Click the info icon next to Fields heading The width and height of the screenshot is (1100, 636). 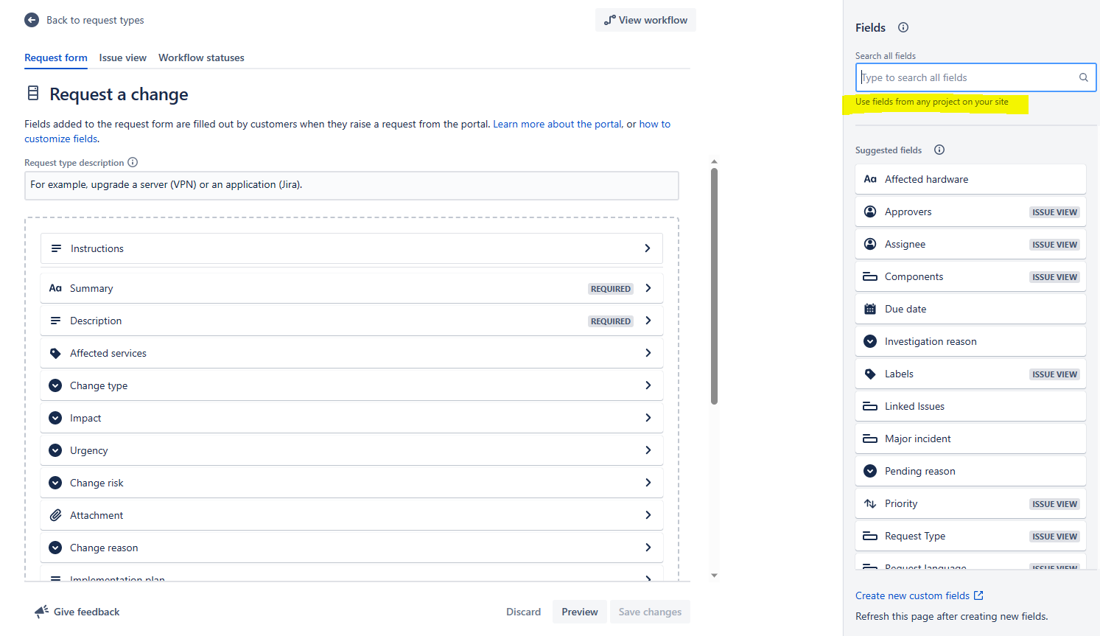coord(903,27)
